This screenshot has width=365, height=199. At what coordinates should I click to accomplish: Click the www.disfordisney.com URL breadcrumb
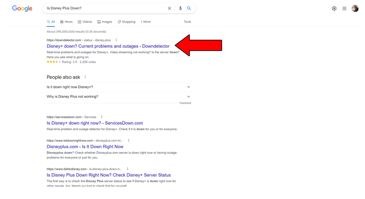click(x=84, y=169)
